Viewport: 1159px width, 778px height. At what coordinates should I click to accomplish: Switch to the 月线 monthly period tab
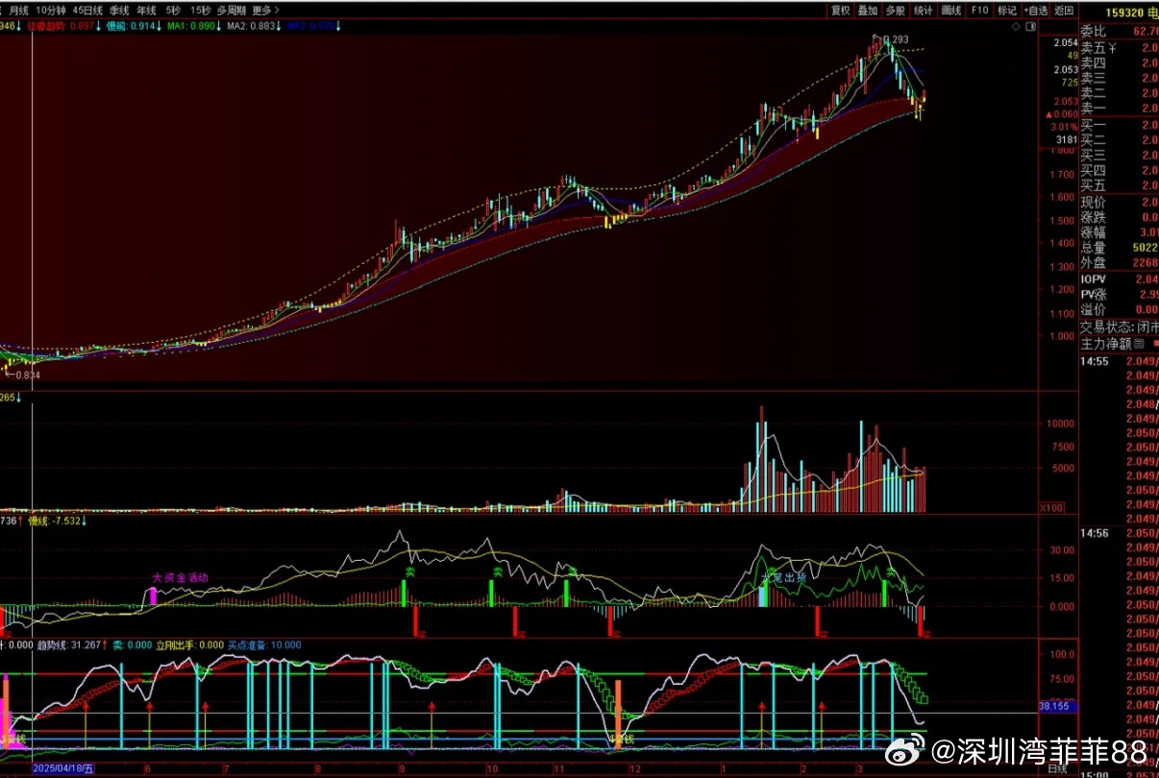tap(18, 10)
